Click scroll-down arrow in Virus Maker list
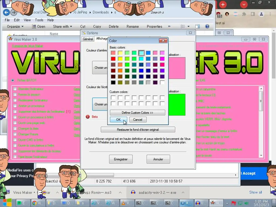276x207 pixels. coord(261,156)
